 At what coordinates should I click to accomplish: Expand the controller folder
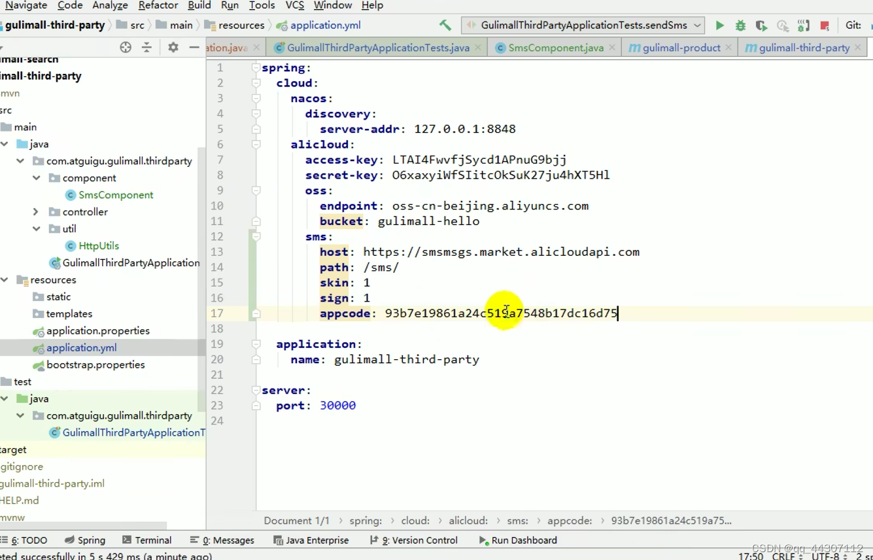[35, 211]
